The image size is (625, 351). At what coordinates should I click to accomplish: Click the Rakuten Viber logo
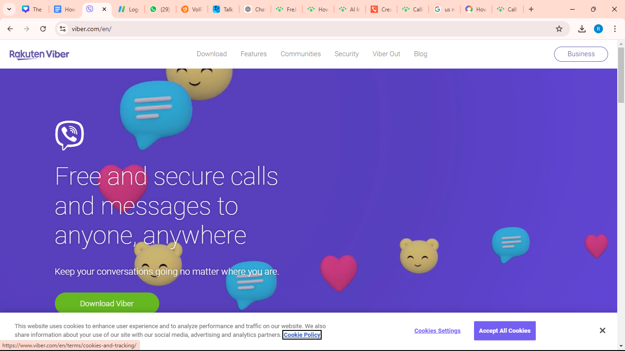[x=39, y=54]
